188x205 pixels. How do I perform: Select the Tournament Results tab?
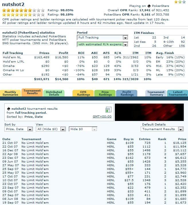point(32,92)
